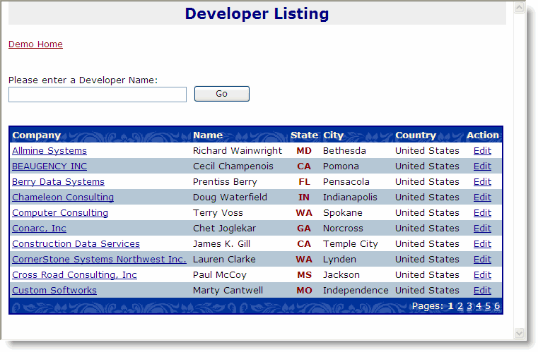The height and width of the screenshot is (352, 538).
Task: Edit the BEAUGENCY INC row
Action: [482, 166]
